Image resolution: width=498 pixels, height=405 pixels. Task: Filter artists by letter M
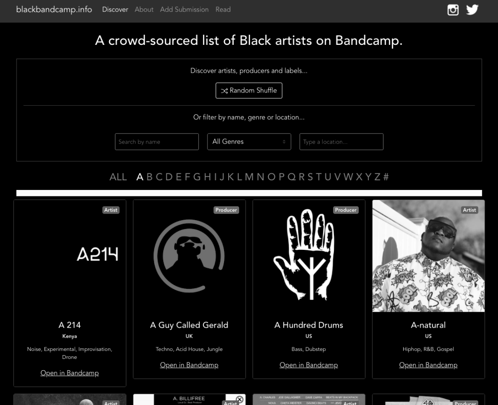click(x=249, y=177)
